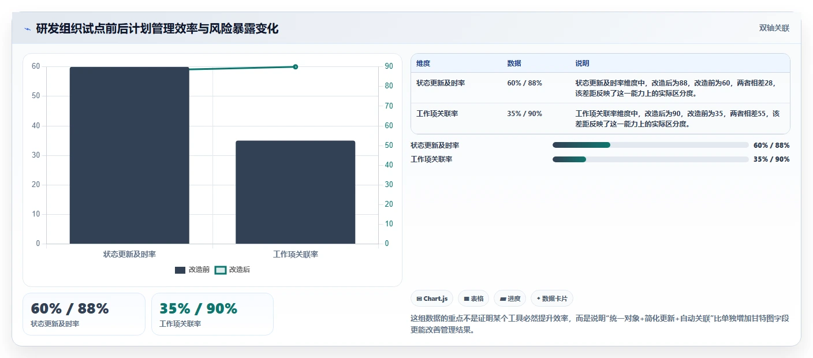This screenshot has height=358, width=813.
Task: Click the 35% / 90% value beside progress bar
Action: click(x=771, y=159)
